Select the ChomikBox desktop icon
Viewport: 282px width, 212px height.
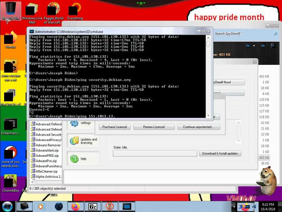pos(11,183)
